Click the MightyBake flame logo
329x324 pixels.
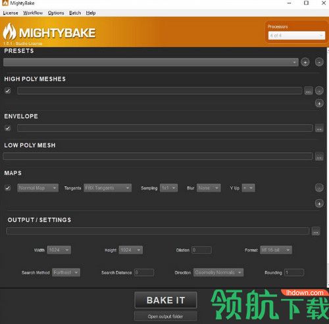pos(9,32)
